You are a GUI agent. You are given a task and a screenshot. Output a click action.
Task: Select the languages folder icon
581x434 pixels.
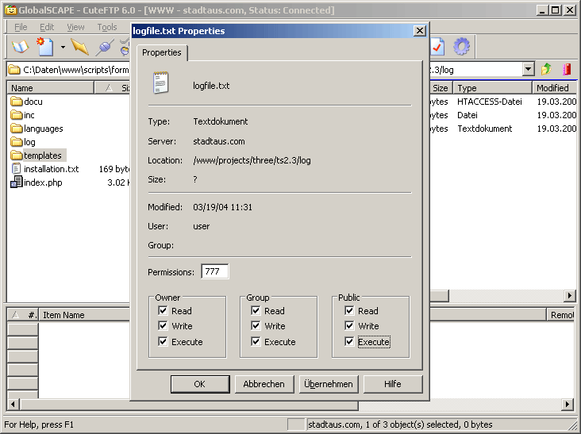pyautogui.click(x=17, y=128)
